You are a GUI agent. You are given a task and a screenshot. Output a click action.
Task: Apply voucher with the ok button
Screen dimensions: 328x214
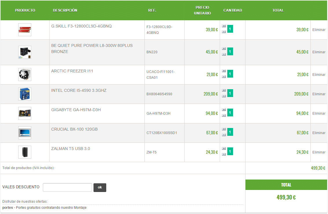pos(100,187)
